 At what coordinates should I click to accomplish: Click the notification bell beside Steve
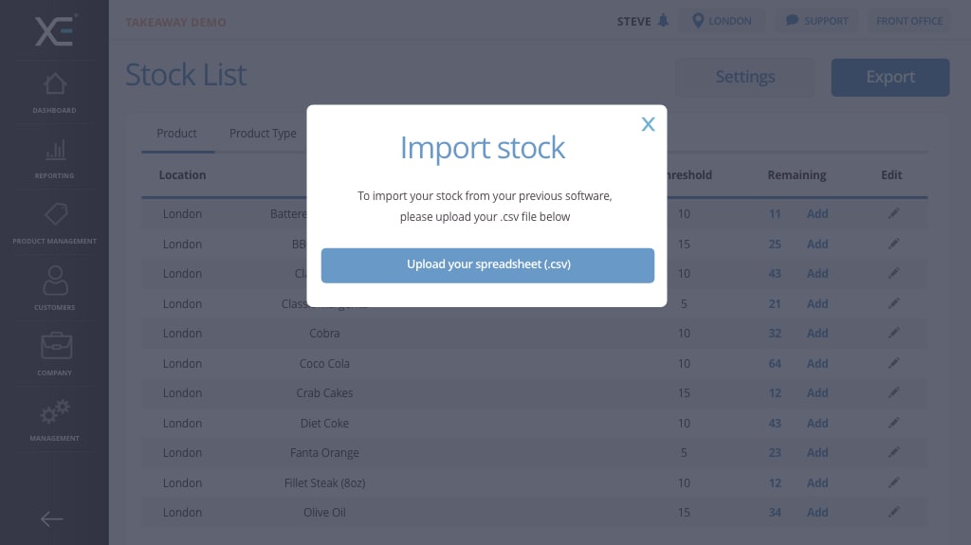[x=663, y=21]
